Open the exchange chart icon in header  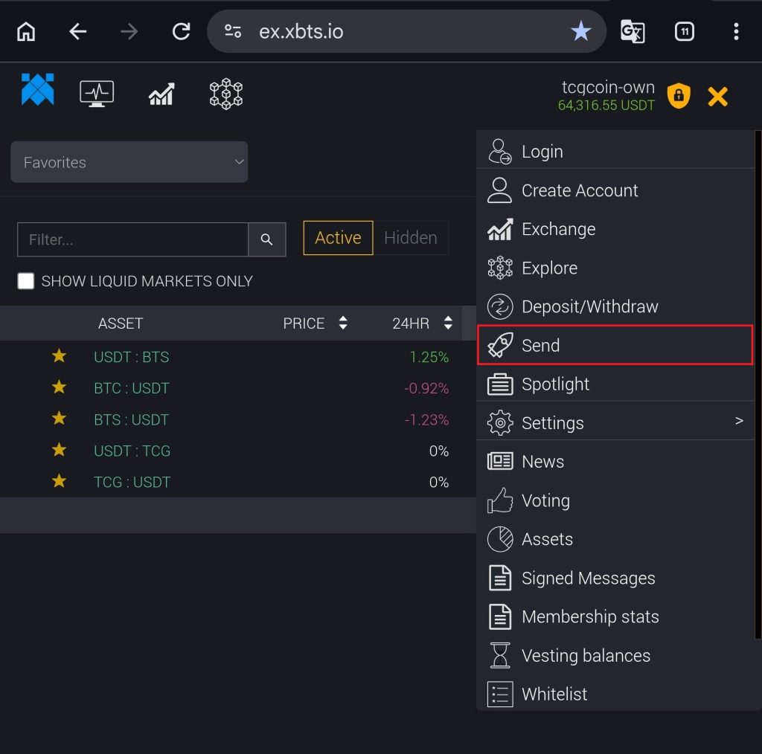(161, 94)
